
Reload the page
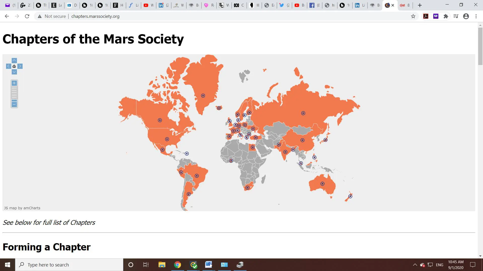coord(27,16)
